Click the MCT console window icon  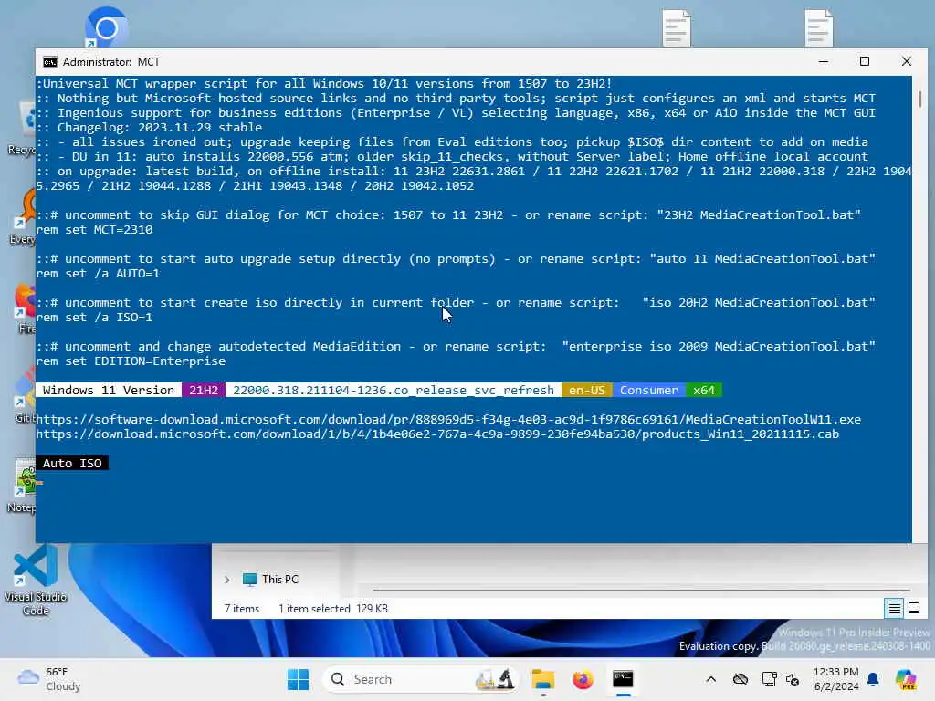click(50, 62)
